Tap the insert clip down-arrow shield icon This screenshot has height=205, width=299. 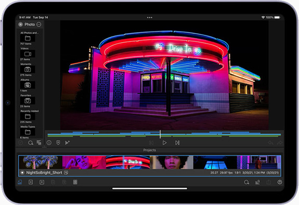[58, 143]
